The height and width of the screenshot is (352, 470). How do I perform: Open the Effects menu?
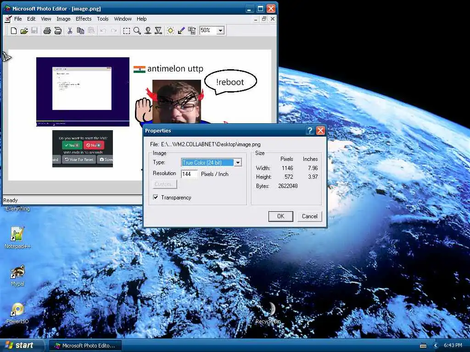(x=84, y=19)
